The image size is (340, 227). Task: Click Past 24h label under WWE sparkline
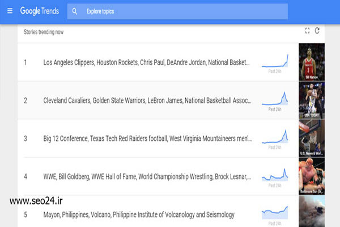(275, 186)
